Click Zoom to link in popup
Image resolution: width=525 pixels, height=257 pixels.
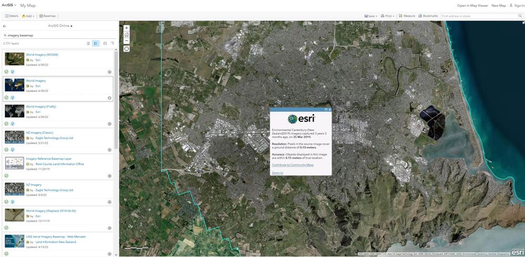(278, 173)
